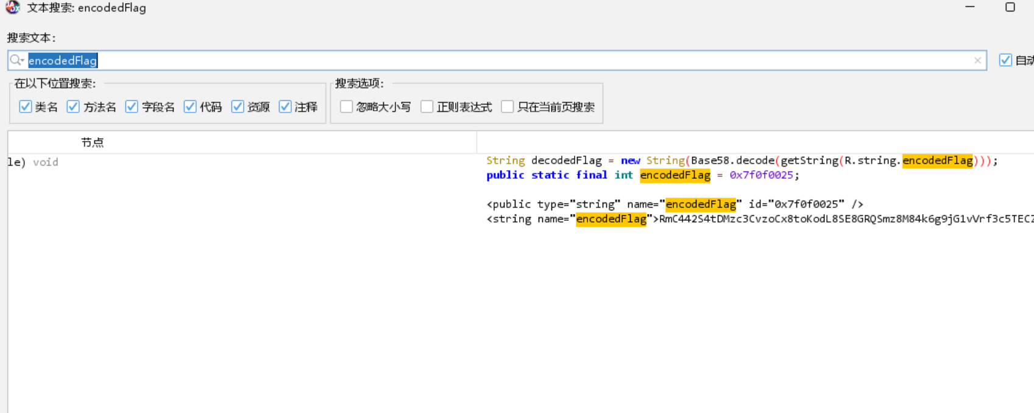Toggle the 资源 checkbox
The height and width of the screenshot is (413, 1034).
point(238,107)
